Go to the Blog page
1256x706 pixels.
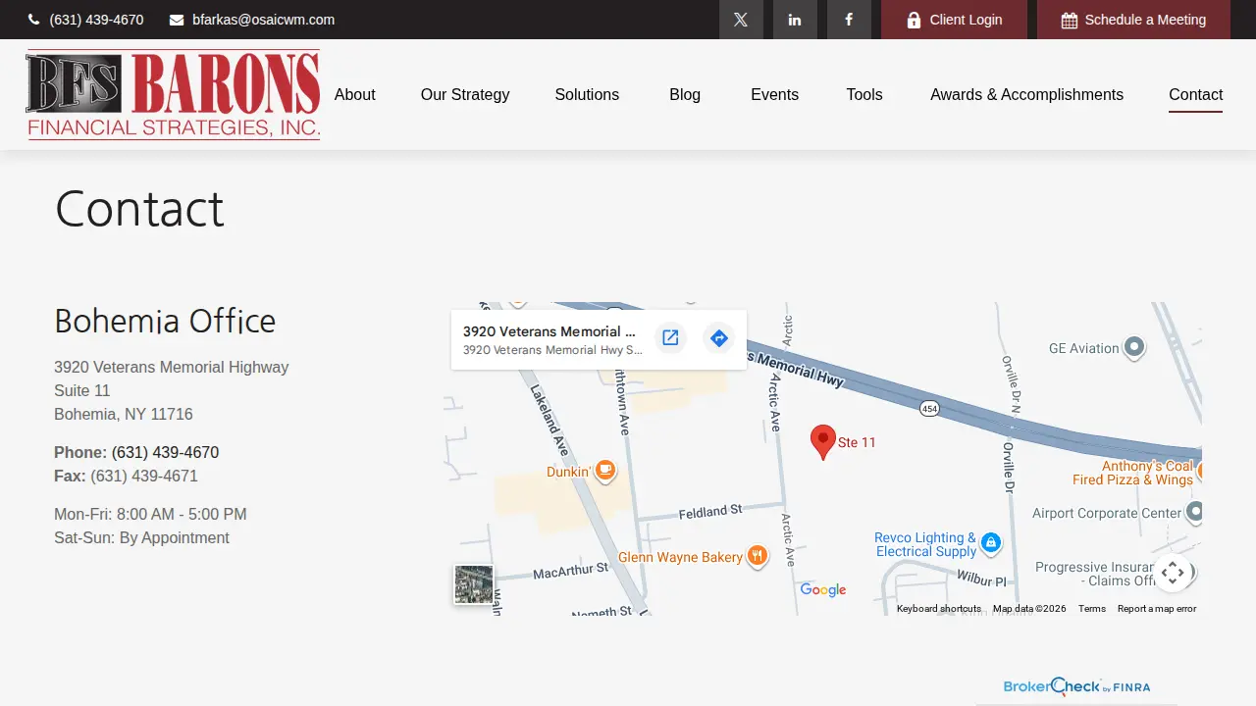click(685, 95)
